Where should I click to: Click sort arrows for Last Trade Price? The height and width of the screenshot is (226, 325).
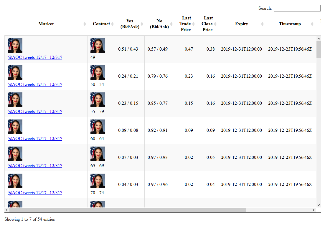[193, 24]
